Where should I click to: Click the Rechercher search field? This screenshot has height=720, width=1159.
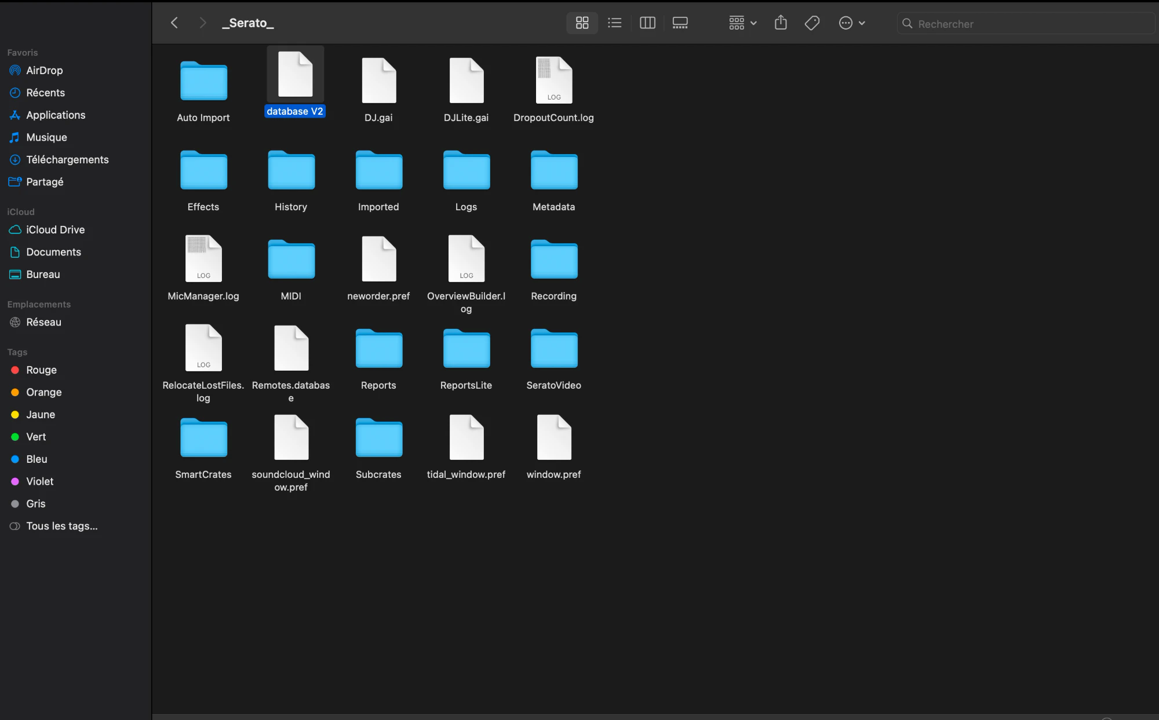(1026, 24)
